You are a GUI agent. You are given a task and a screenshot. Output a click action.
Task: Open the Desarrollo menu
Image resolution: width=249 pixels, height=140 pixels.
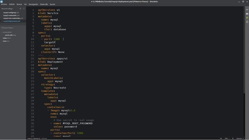pos(44,4)
